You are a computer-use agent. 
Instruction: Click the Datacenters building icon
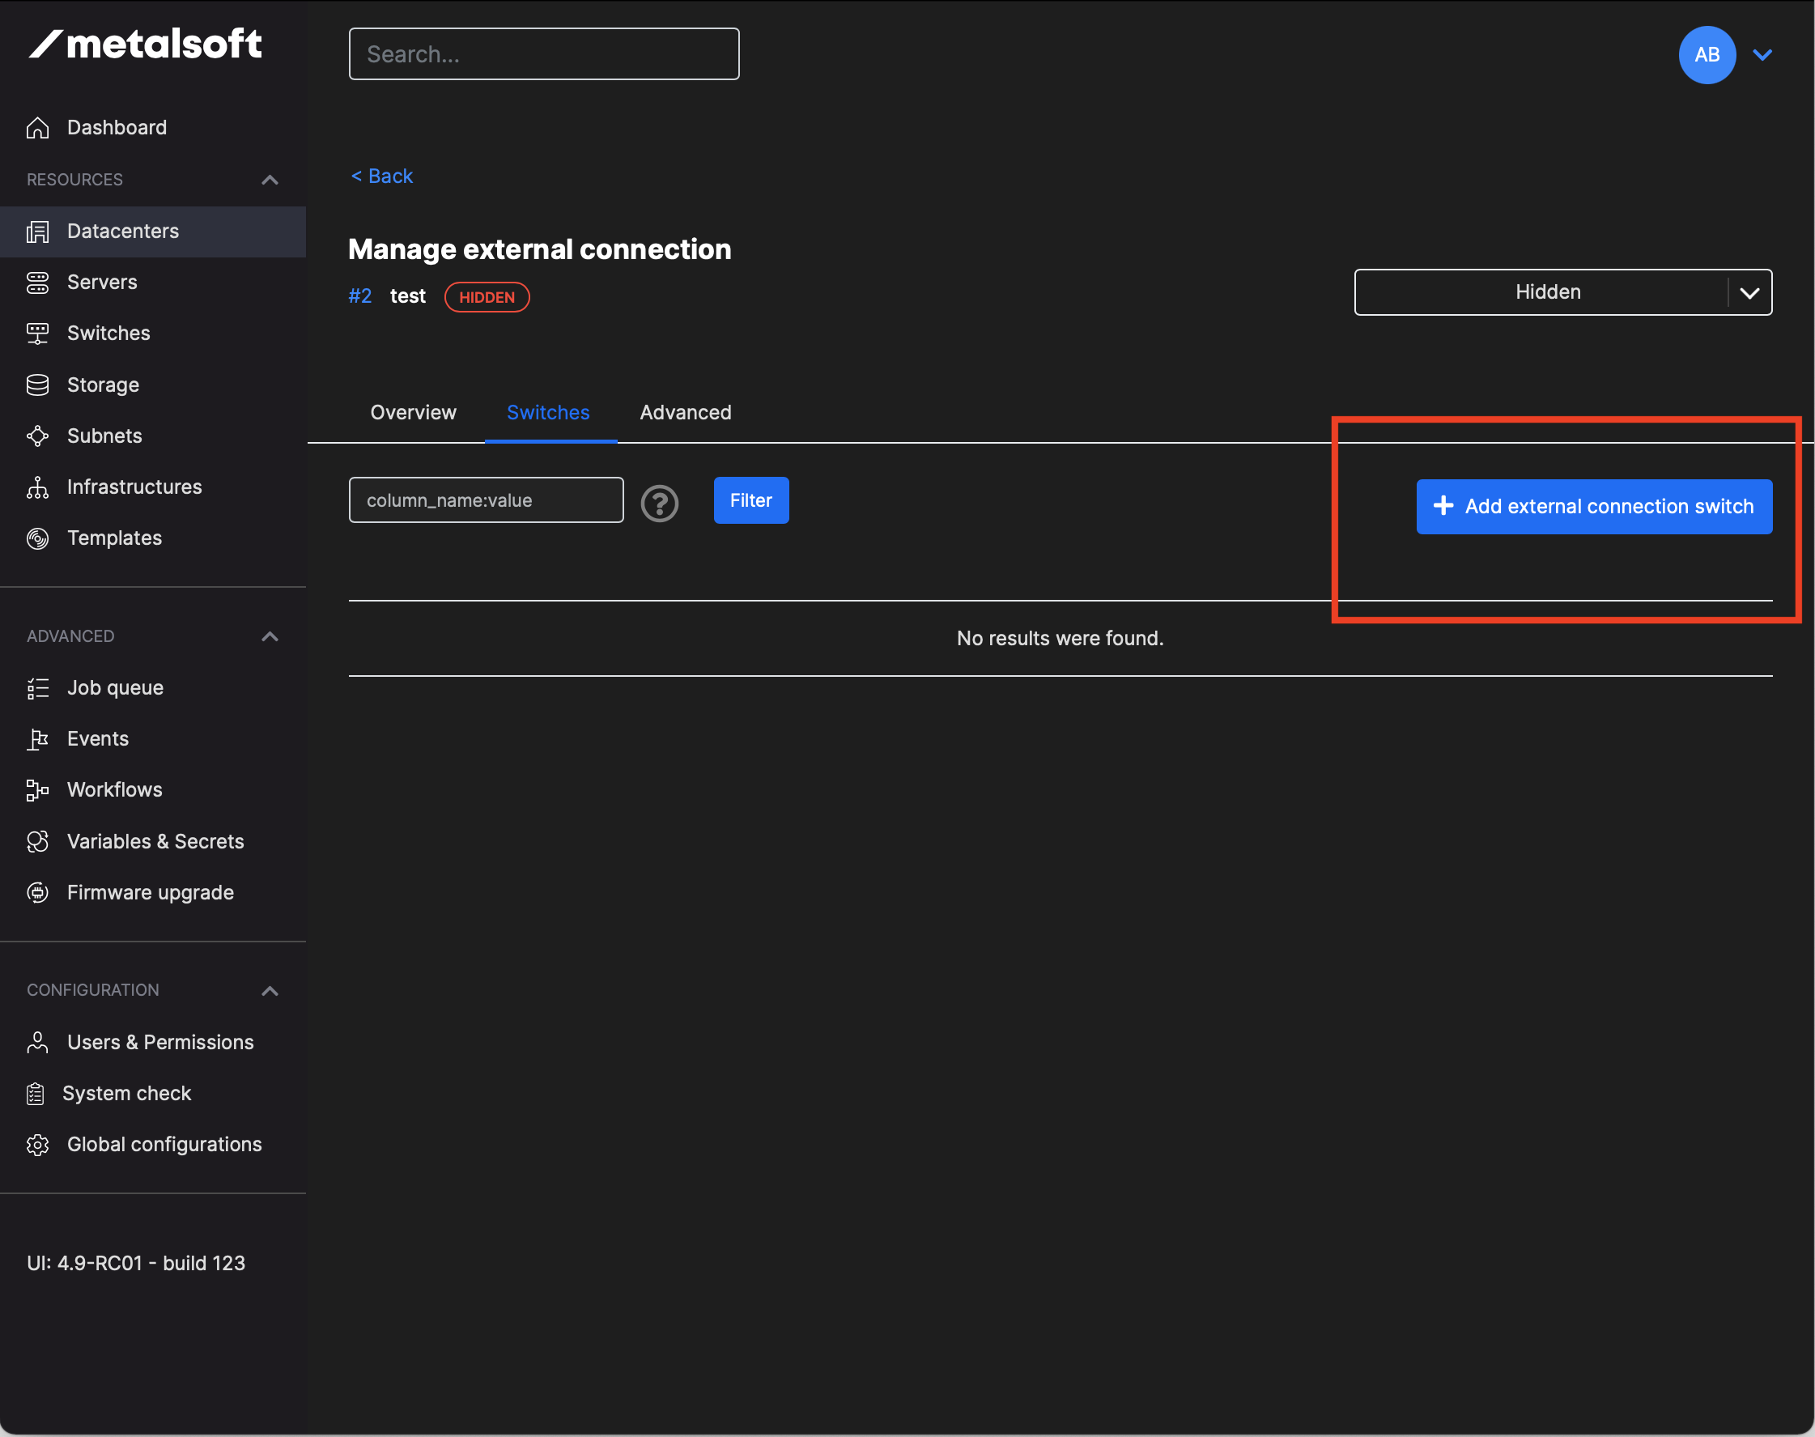tap(38, 232)
